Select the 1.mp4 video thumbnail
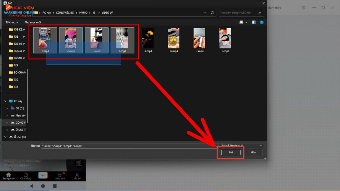This screenshot has height=191, width=340. 45,40
